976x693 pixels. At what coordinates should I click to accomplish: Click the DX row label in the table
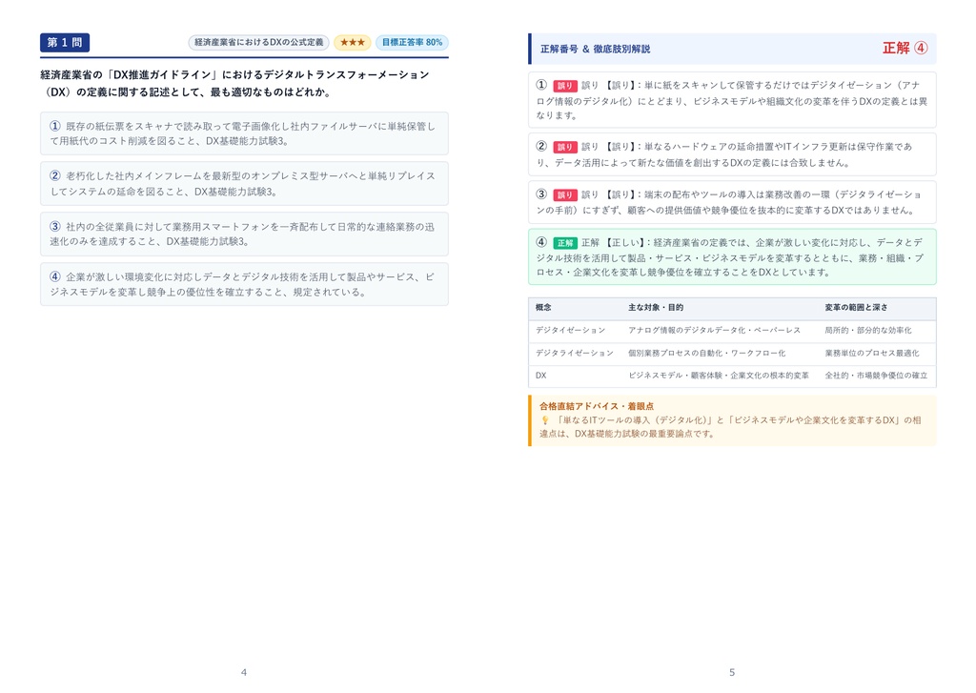[541, 376]
